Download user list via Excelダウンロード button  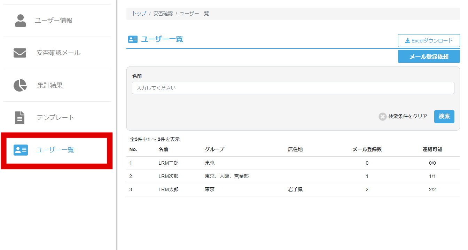(429, 41)
